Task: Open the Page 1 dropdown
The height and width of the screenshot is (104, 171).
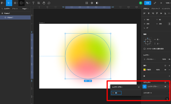Action: click(25, 9)
